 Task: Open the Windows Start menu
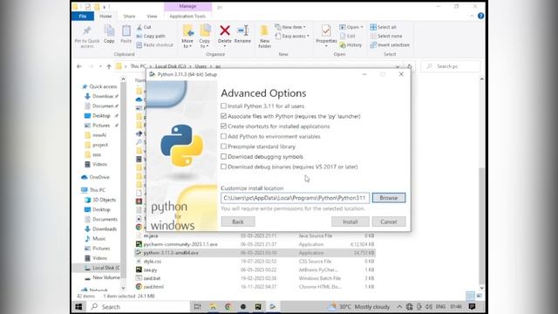pos(78,306)
